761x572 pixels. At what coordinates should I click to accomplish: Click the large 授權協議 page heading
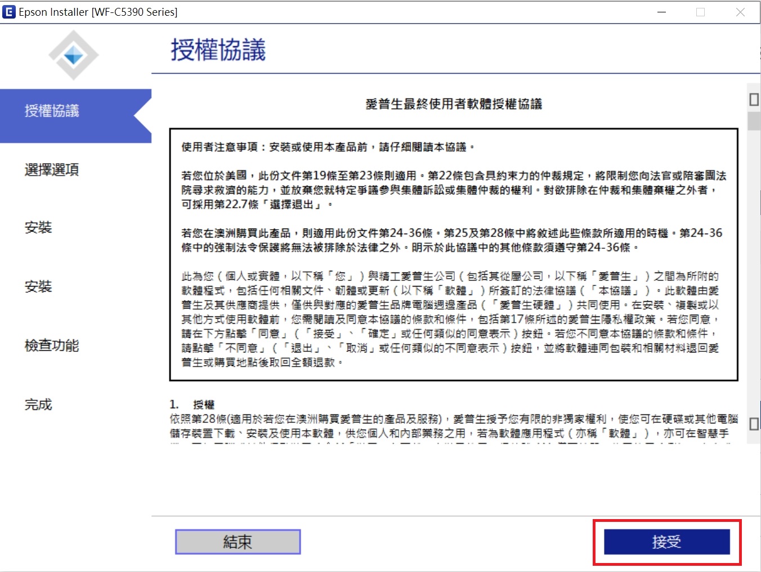point(218,50)
